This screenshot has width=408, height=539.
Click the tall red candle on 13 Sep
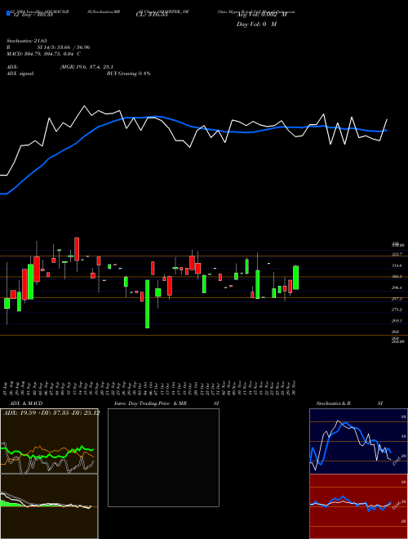coord(77,249)
